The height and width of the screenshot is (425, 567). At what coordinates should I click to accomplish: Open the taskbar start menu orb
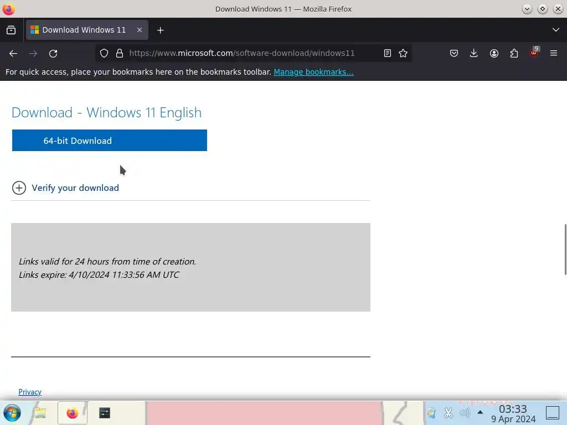click(x=12, y=413)
